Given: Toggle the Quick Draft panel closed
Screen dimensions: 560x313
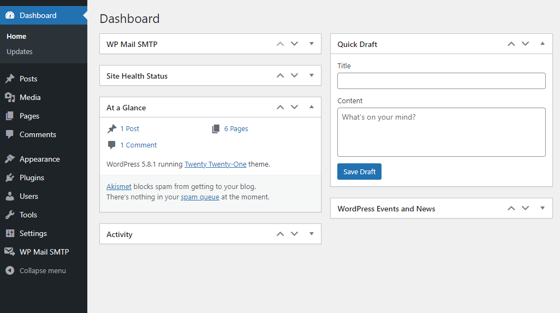Looking at the screenshot, I should 543,44.
